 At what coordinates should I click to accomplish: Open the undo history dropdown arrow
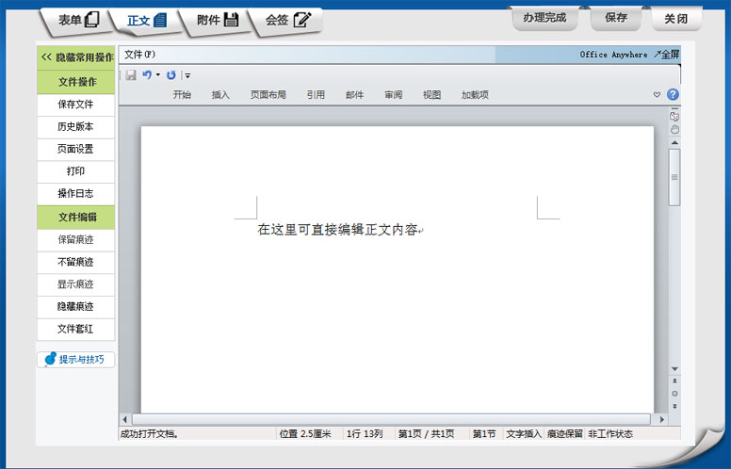(x=158, y=74)
